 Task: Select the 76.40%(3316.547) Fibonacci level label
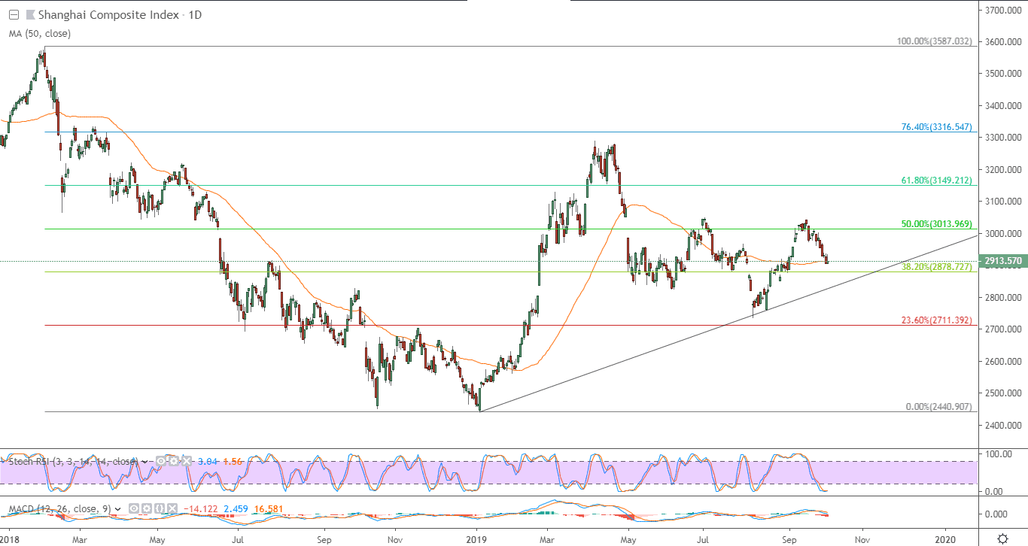938,127
